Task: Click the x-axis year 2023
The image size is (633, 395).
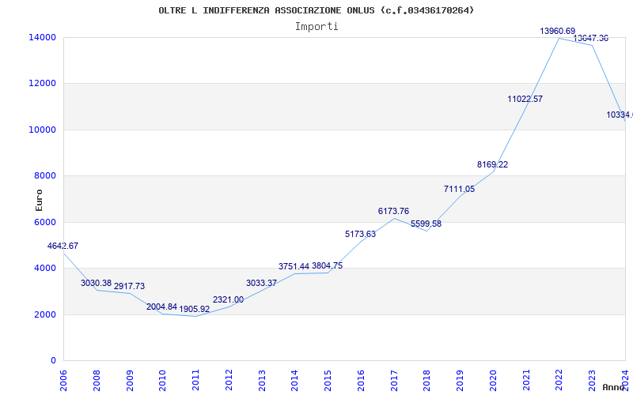Action: click(592, 380)
